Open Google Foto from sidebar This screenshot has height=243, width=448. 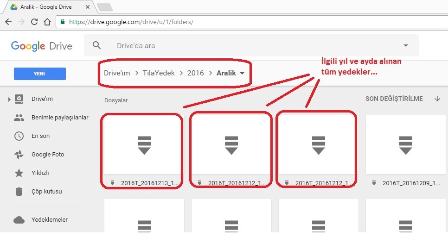(x=48, y=155)
